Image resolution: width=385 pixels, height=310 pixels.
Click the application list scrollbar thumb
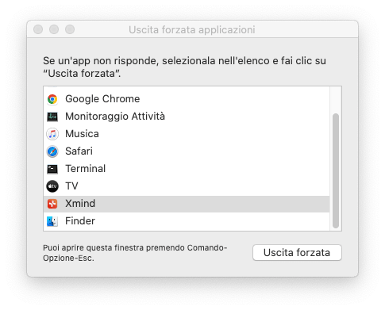[336, 170]
